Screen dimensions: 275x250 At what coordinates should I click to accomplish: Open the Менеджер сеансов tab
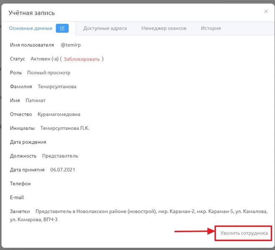(164, 28)
